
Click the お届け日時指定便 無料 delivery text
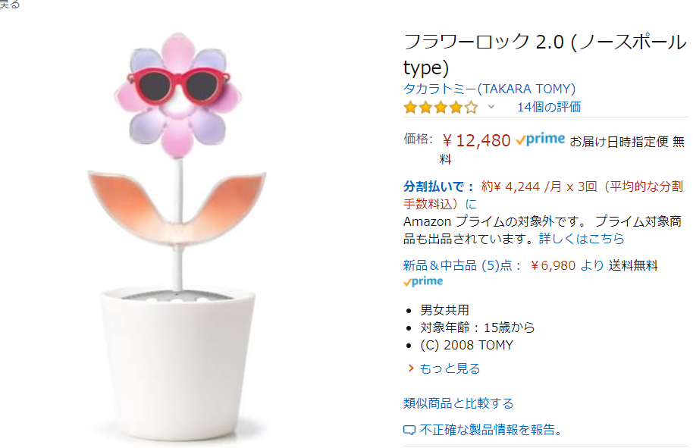626,141
